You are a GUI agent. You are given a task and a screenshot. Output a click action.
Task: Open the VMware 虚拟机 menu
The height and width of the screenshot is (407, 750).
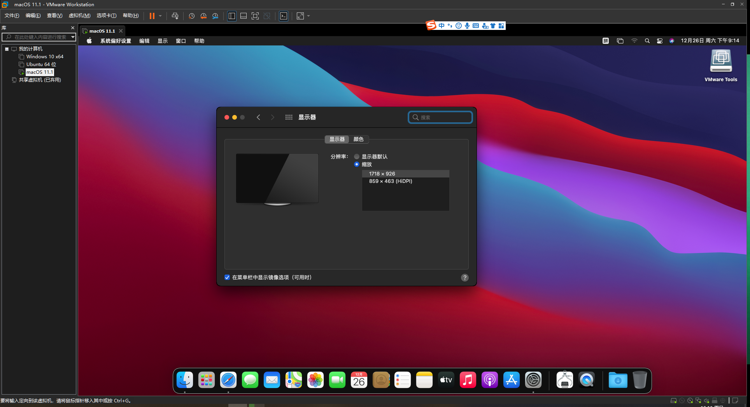click(x=79, y=16)
